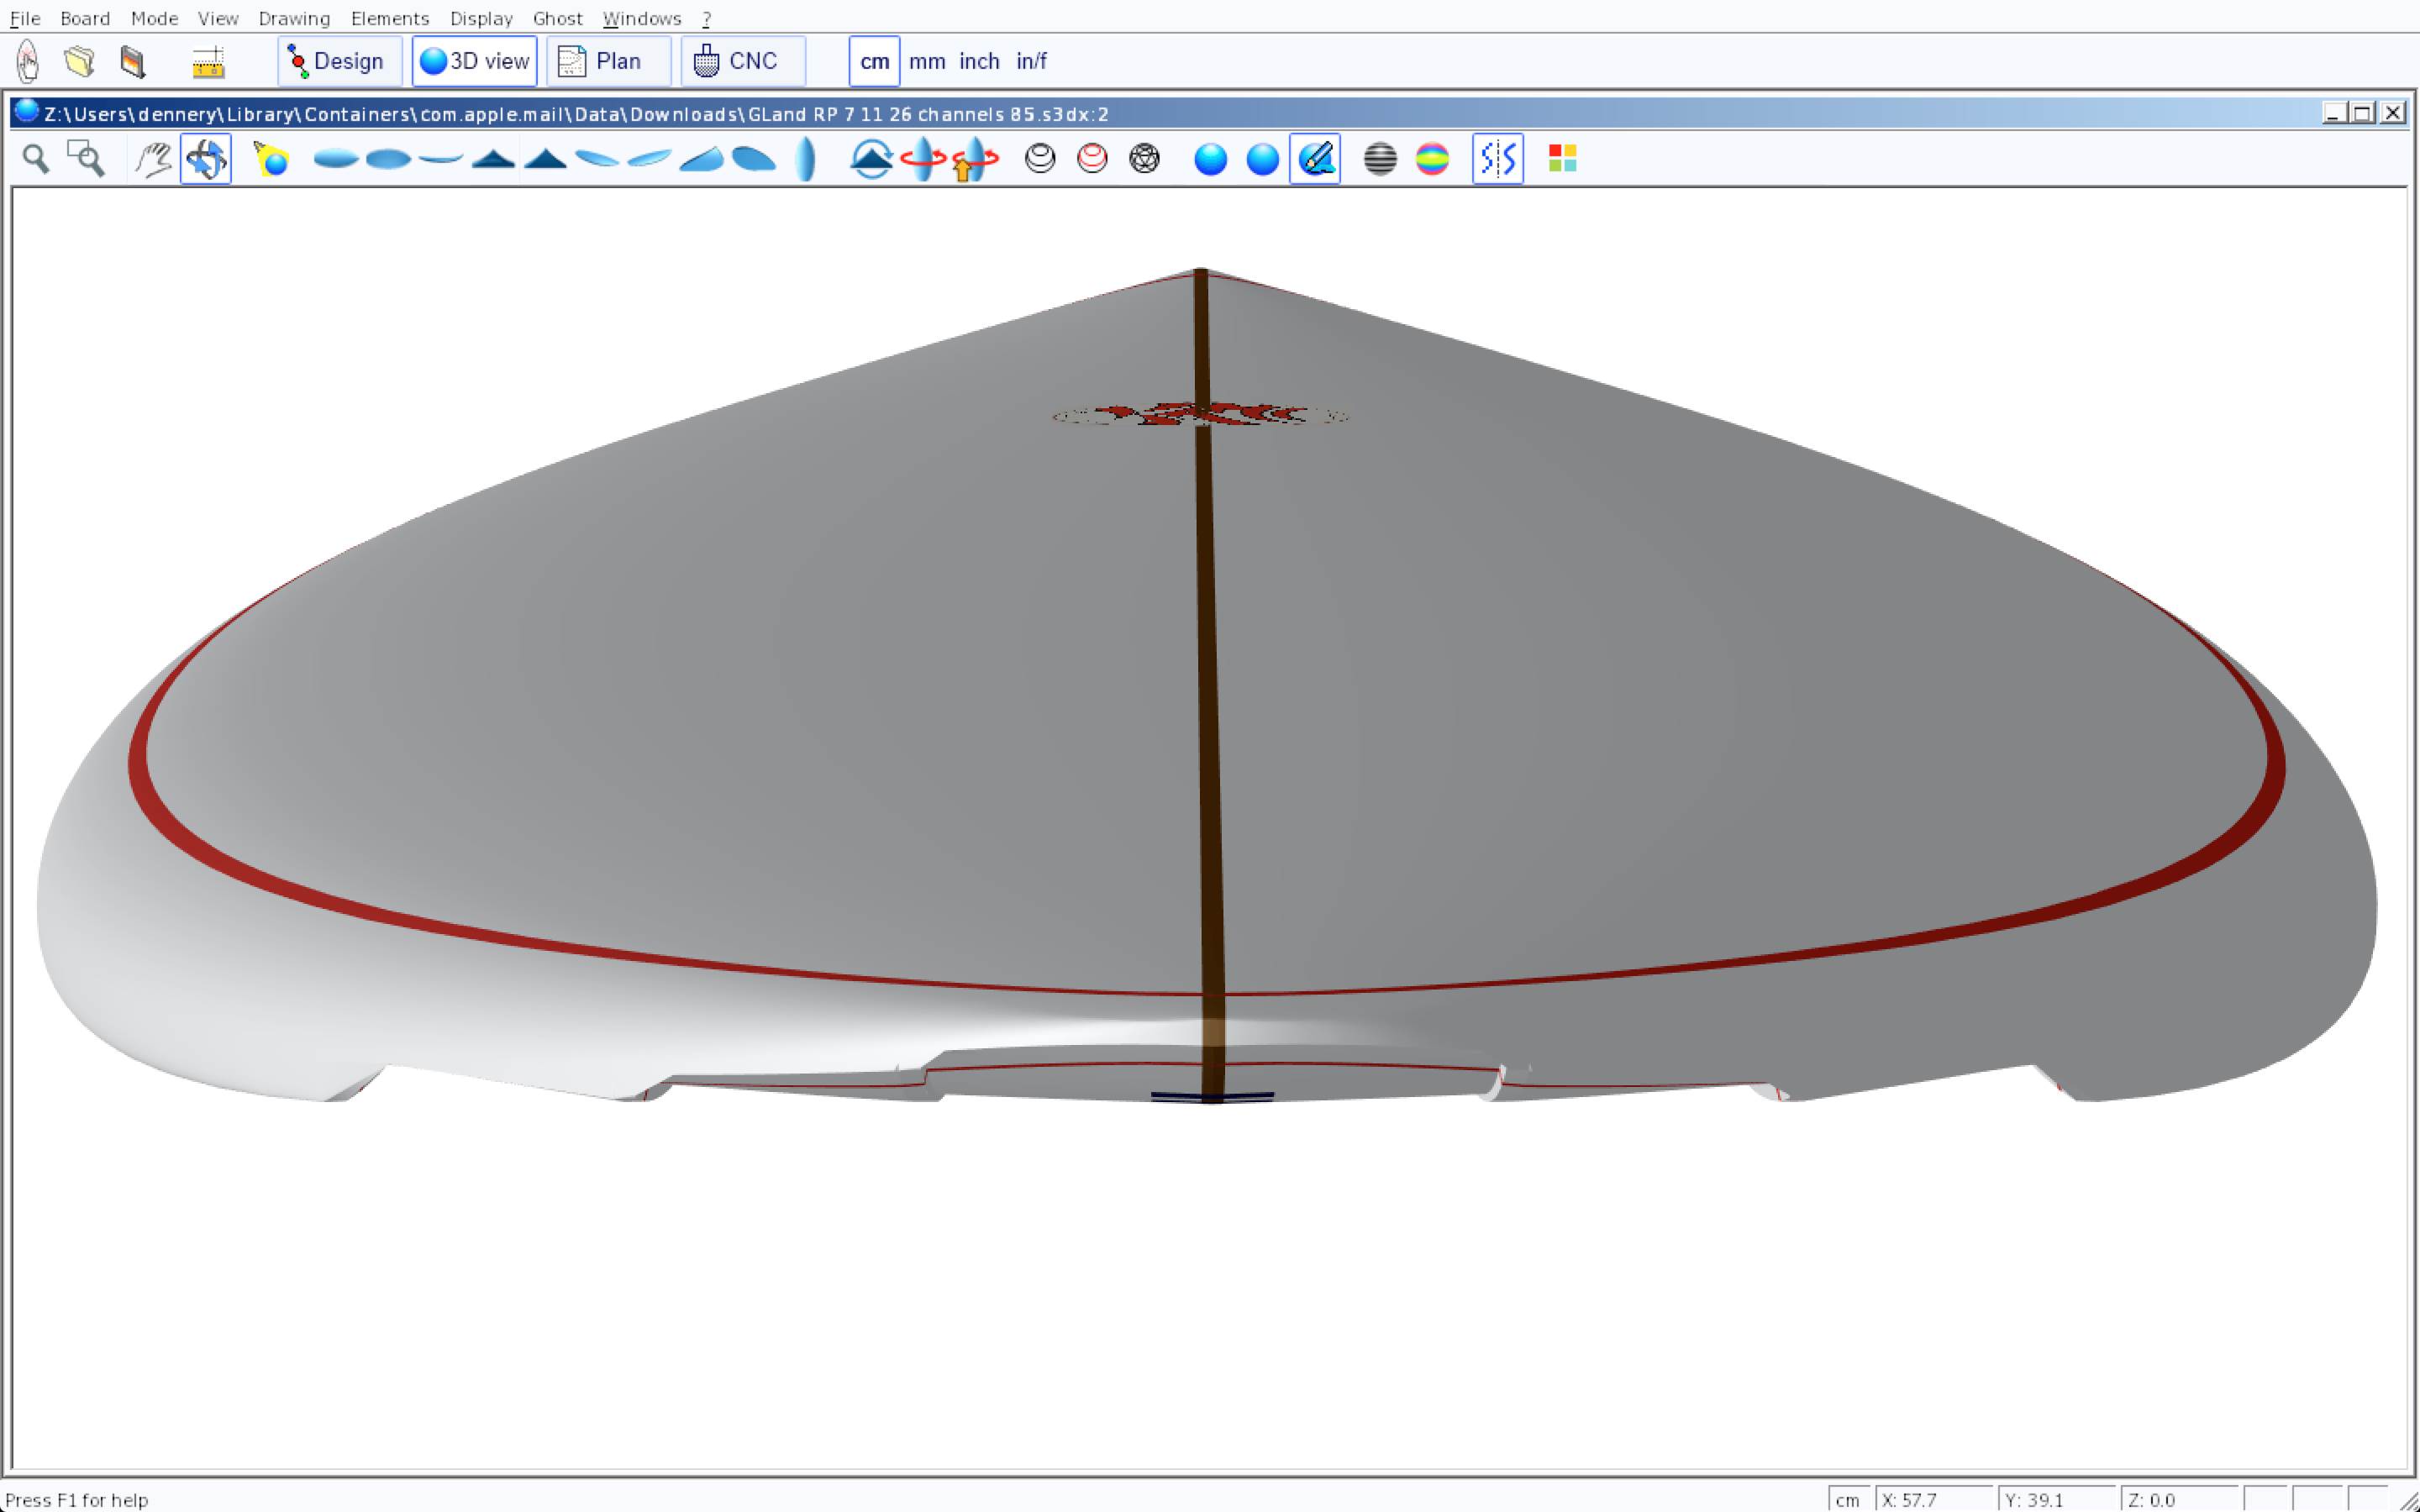Click the light source position icon
The width and height of the screenshot is (2420, 1512).
pos(271,159)
